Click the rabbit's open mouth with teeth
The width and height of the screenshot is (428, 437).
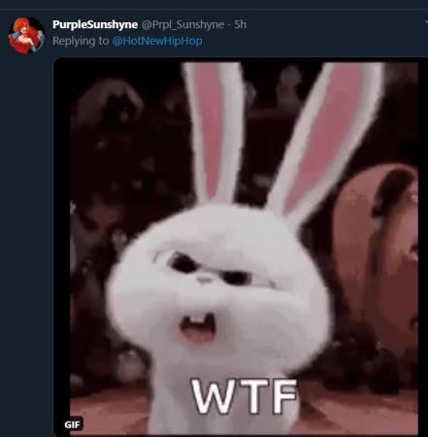point(197,327)
